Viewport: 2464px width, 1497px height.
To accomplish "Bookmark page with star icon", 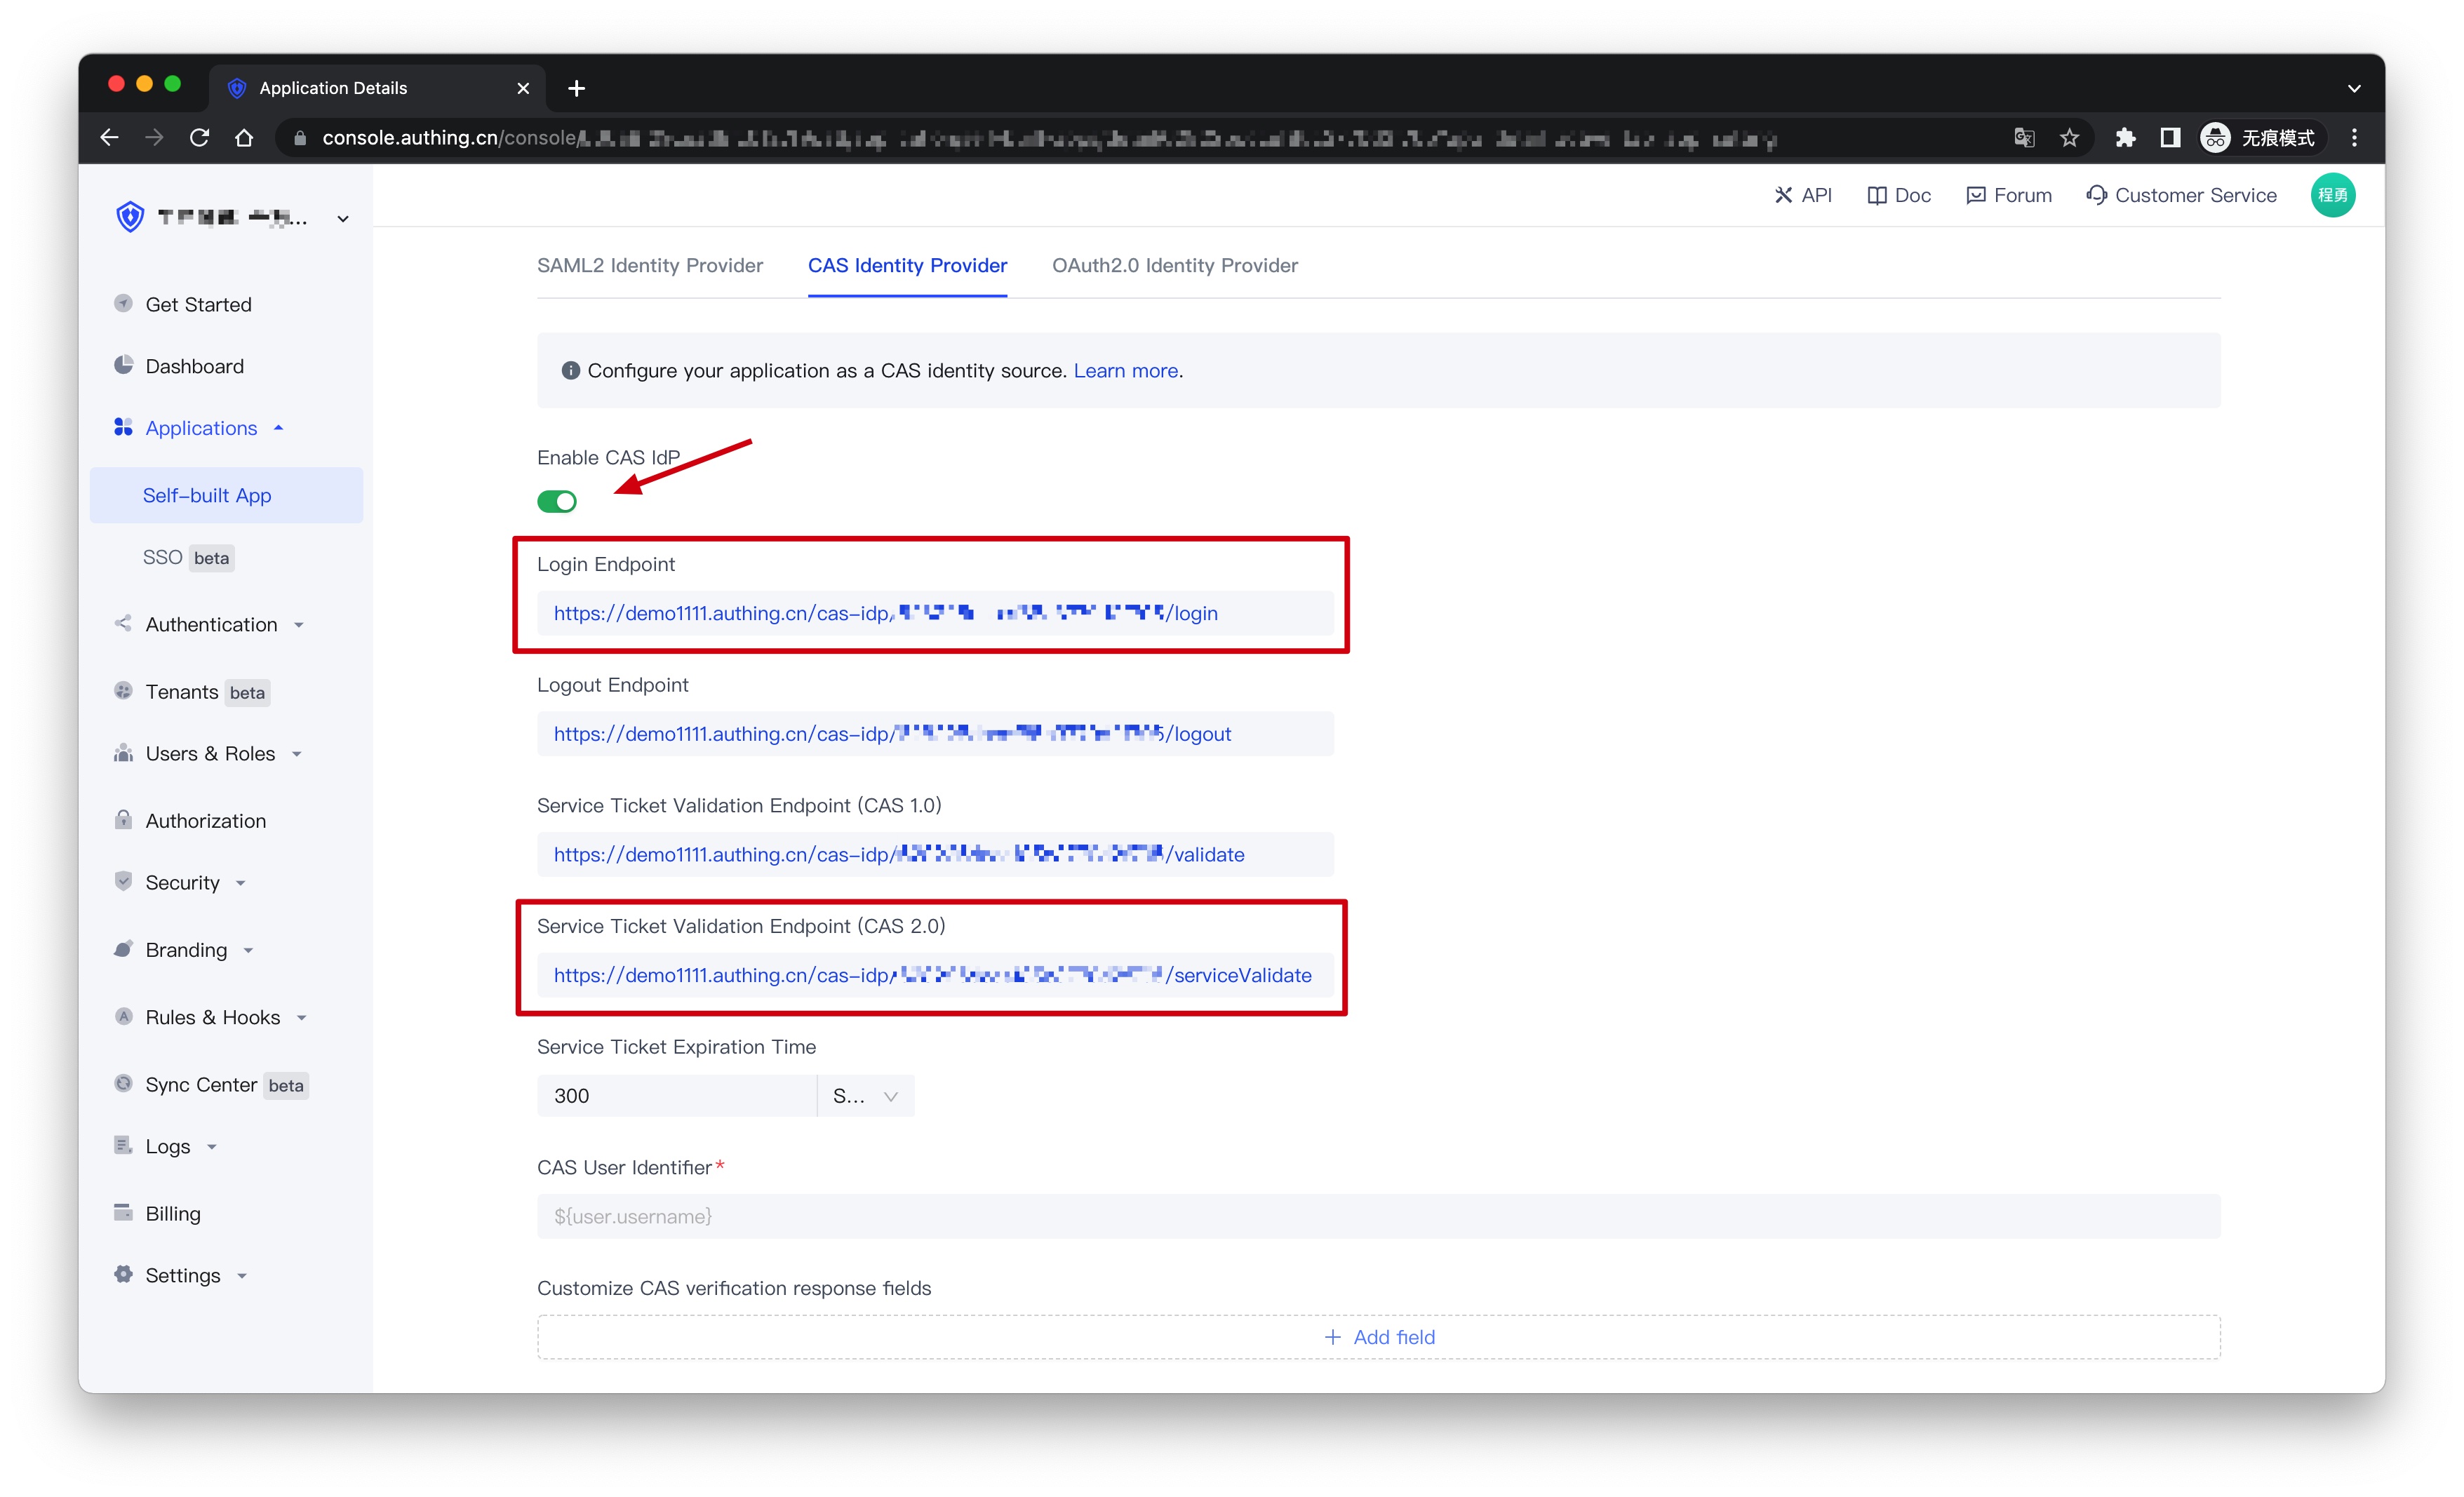I will (x=2070, y=138).
